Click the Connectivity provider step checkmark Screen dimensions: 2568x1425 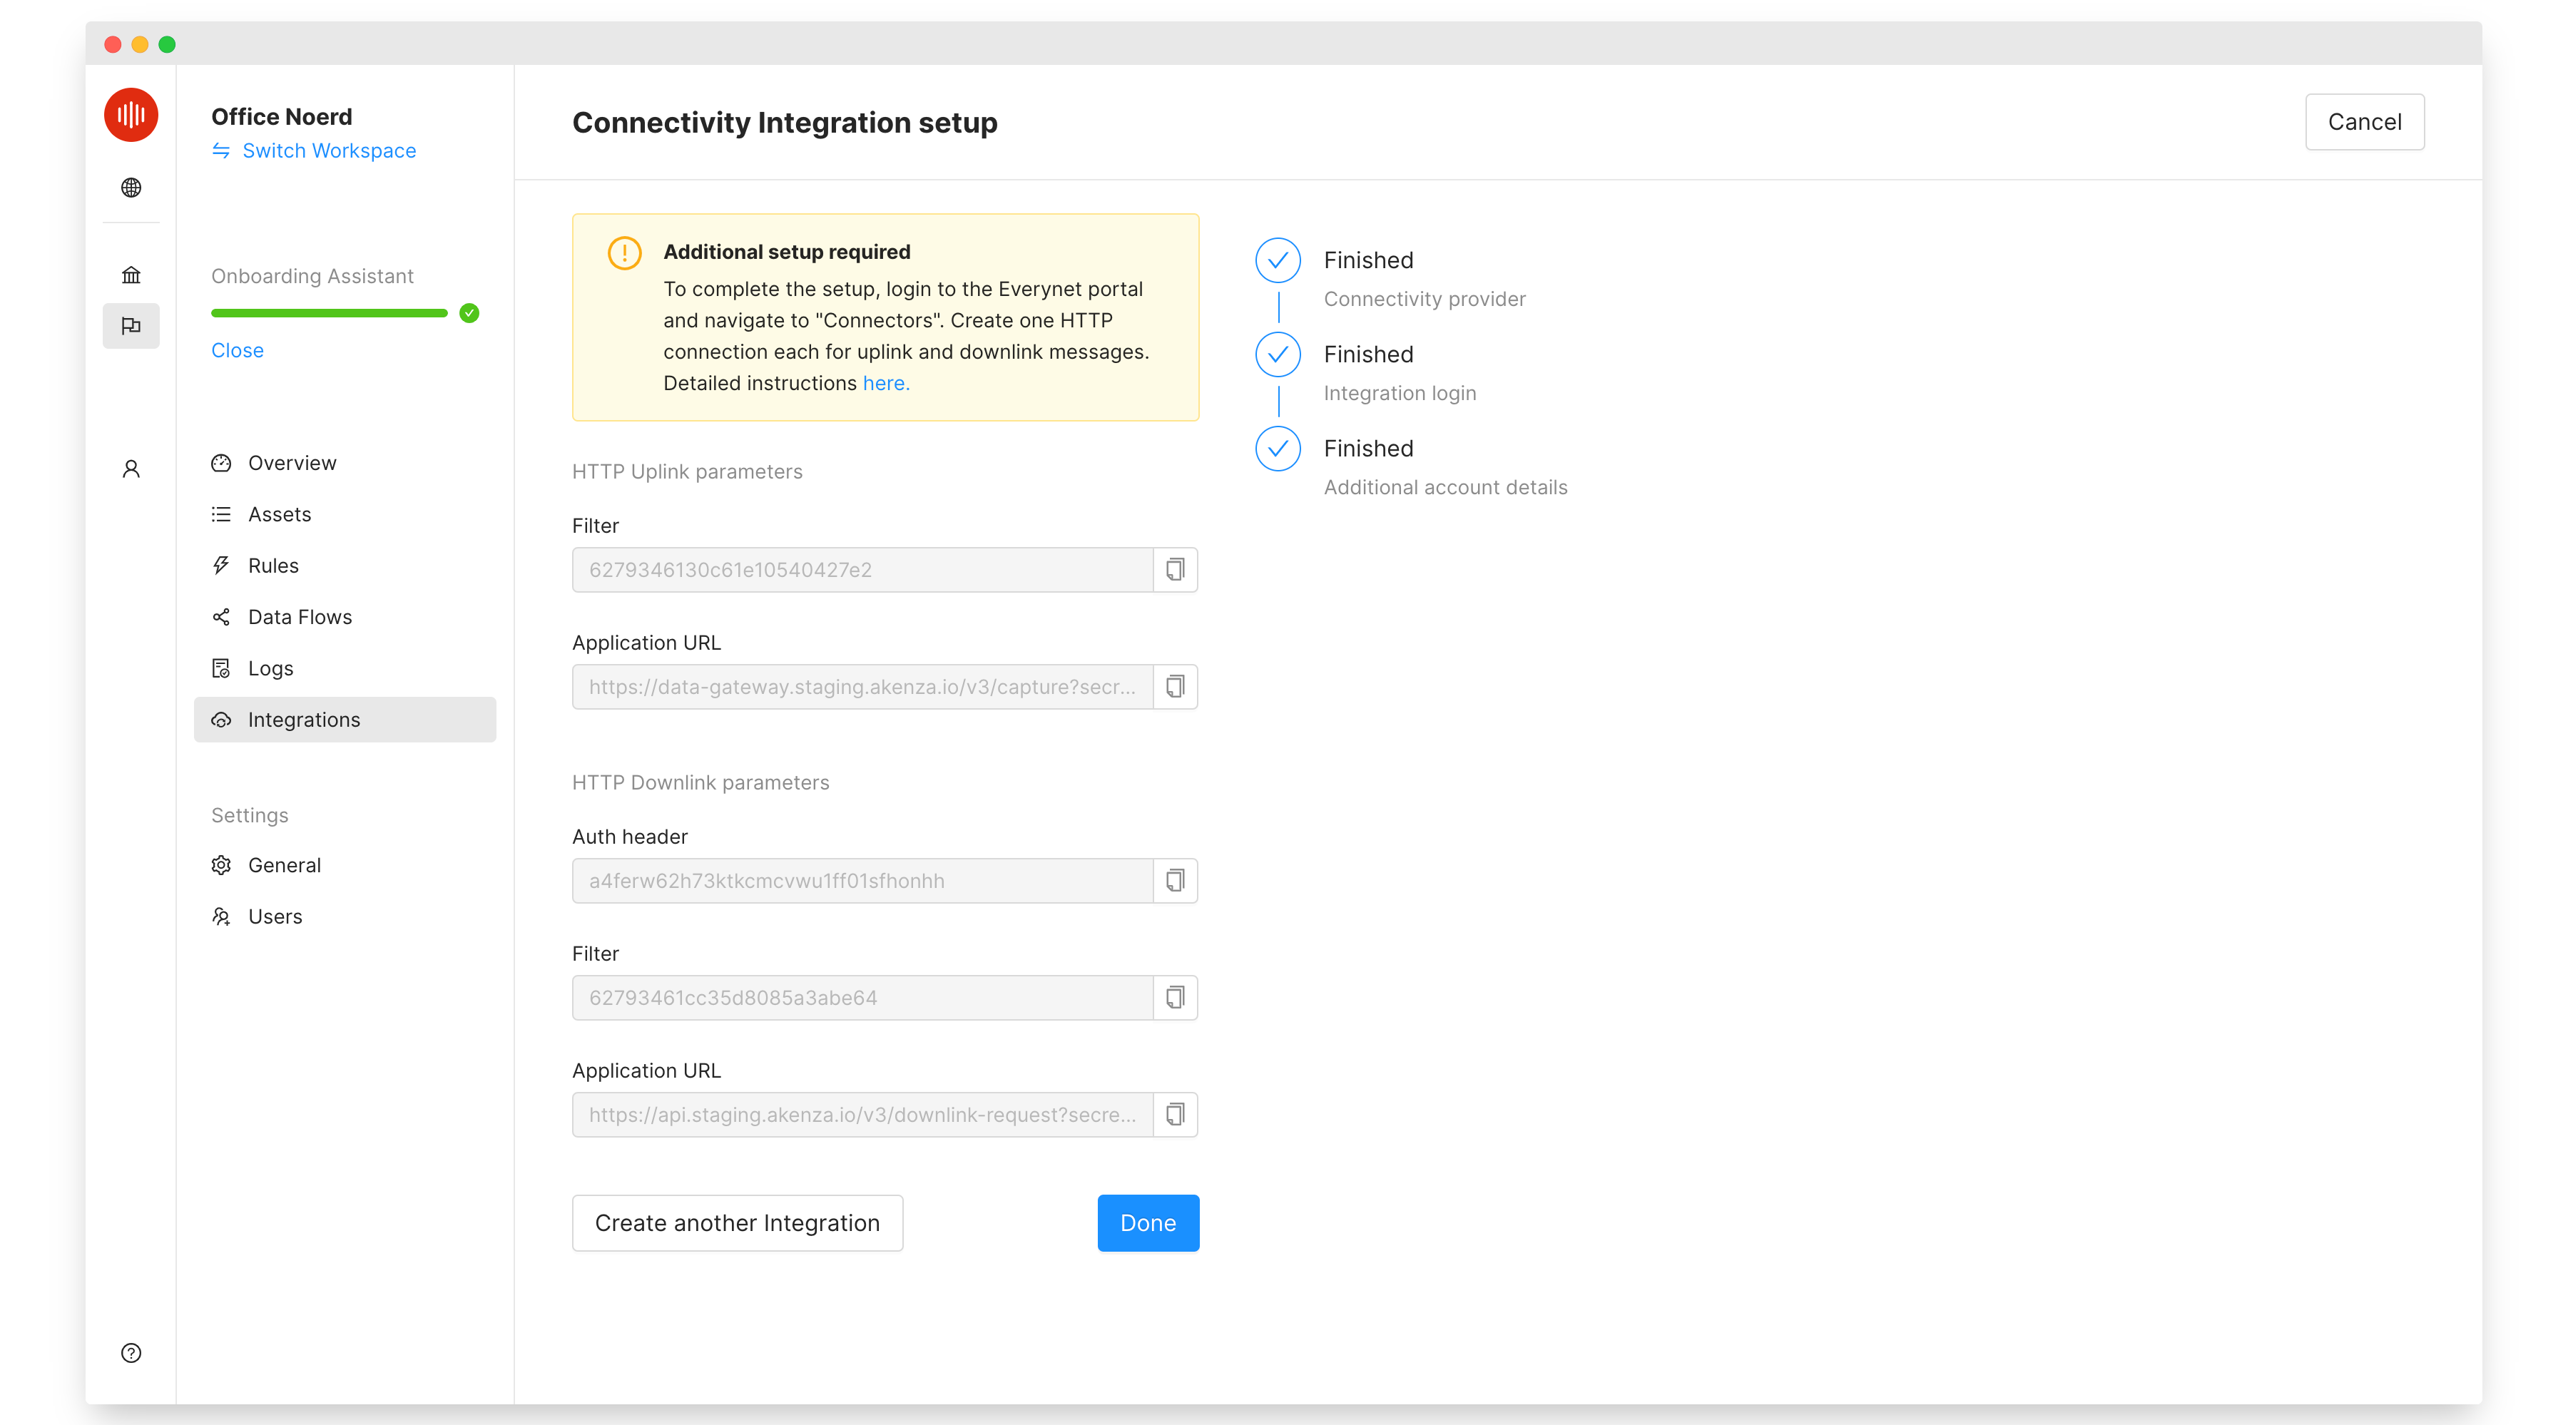point(1278,260)
